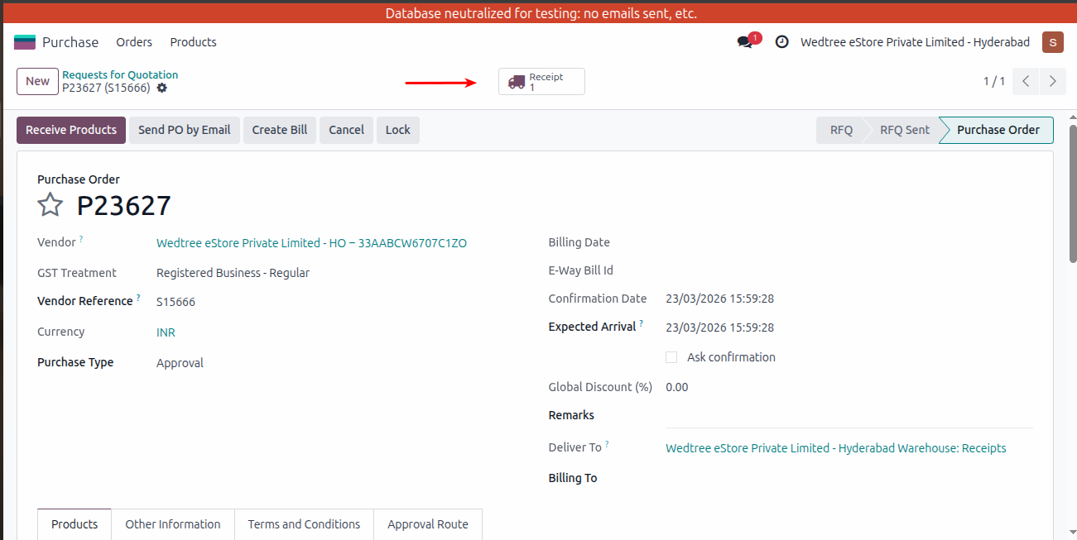Switch to the Terms and Conditions tab
1077x540 pixels.
pos(304,524)
